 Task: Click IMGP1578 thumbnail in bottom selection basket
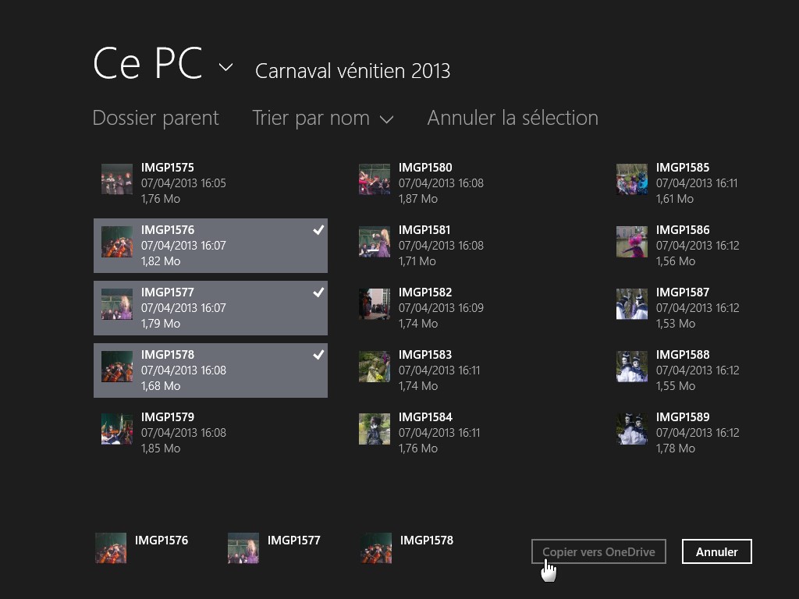376,548
